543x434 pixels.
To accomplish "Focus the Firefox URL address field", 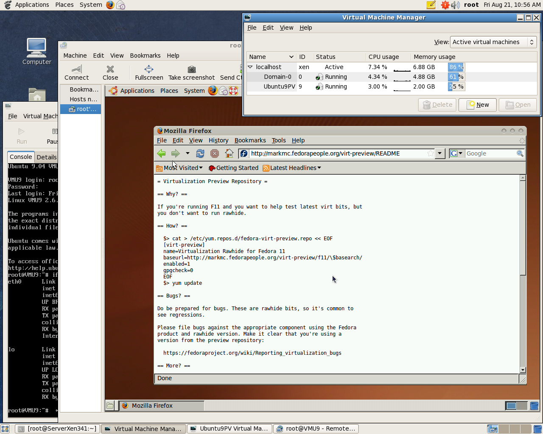I will (338, 153).
